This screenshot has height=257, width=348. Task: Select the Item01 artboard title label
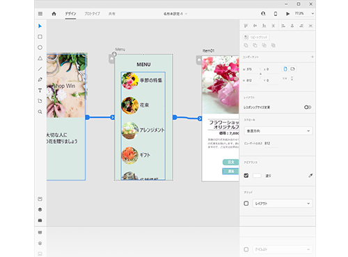click(208, 51)
